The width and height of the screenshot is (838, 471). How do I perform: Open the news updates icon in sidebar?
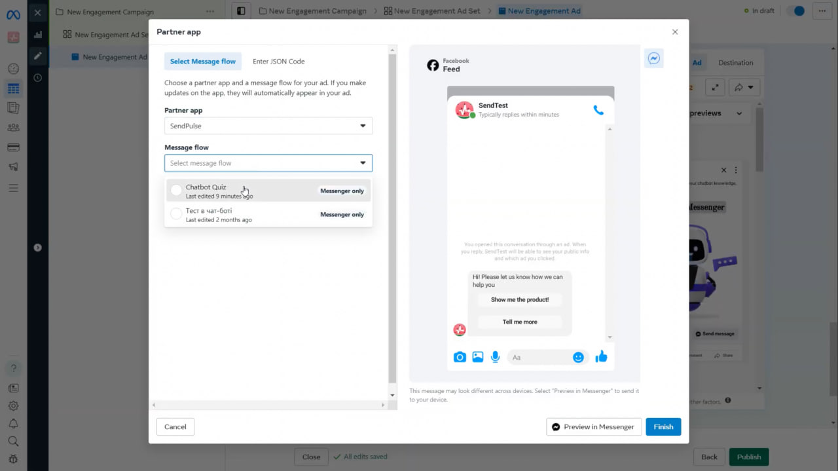click(13, 388)
